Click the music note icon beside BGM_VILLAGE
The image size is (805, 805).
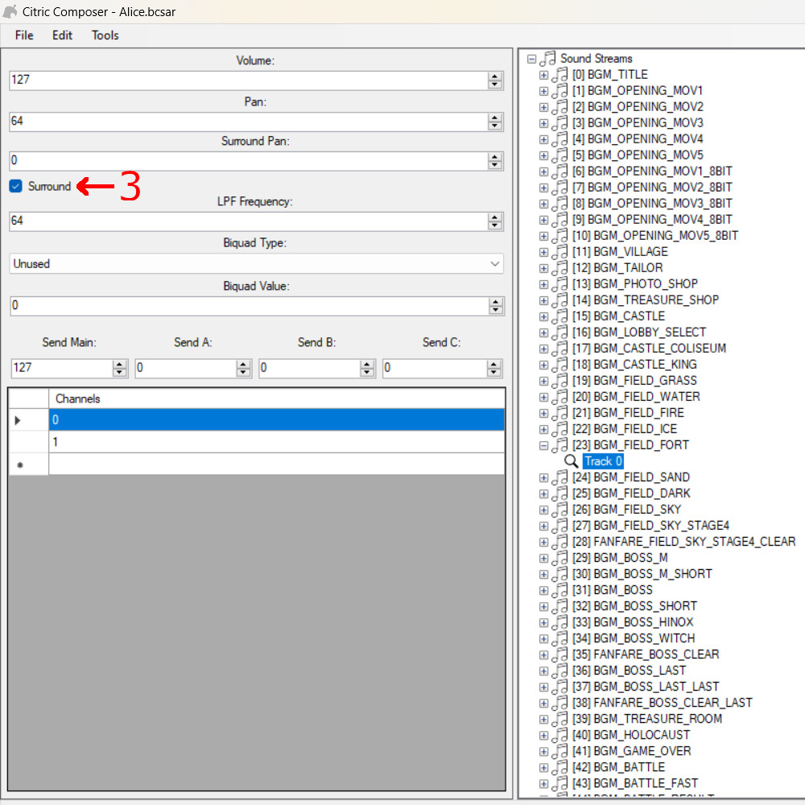point(559,252)
